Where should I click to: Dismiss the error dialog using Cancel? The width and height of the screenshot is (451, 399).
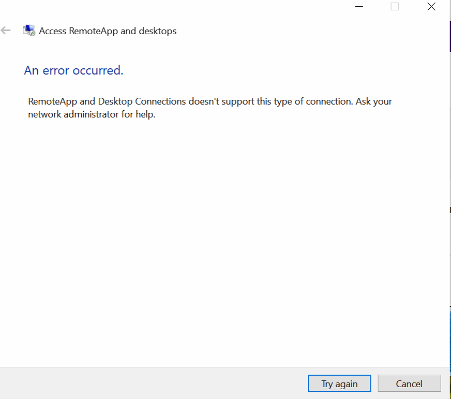coord(409,383)
